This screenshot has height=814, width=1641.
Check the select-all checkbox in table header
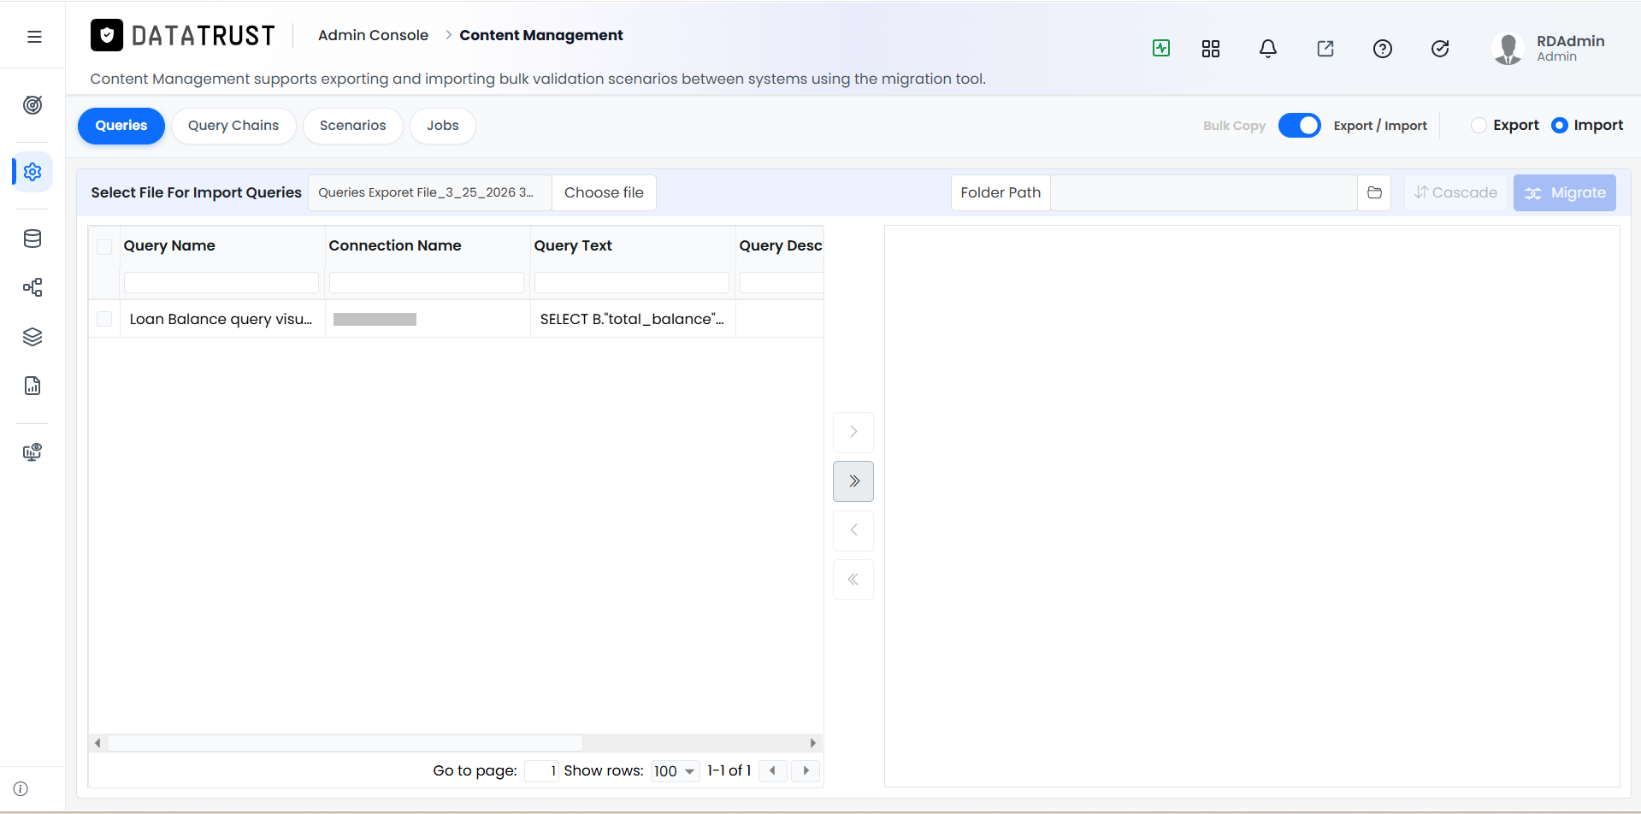[x=104, y=247]
